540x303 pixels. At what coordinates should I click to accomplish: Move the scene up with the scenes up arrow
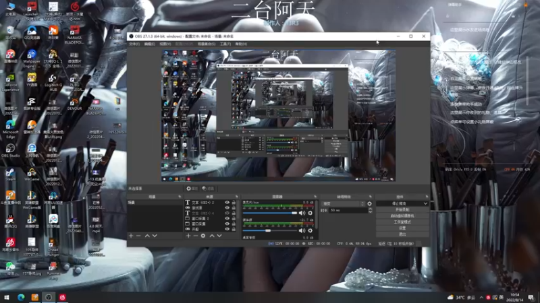pyautogui.click(x=147, y=236)
